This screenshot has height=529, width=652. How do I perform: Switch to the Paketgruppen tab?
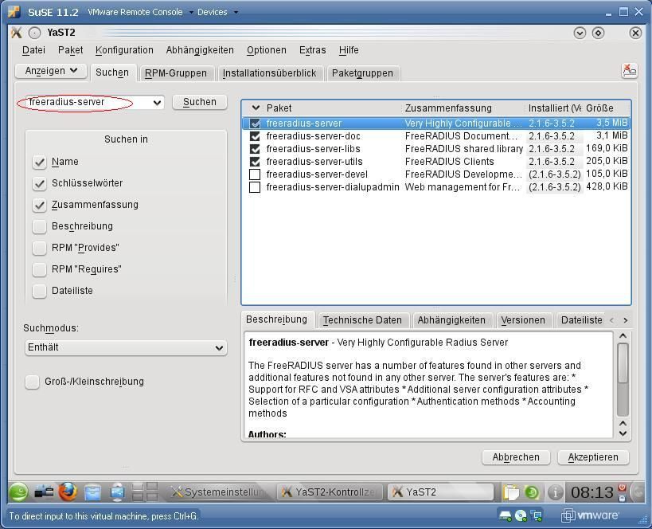(x=362, y=73)
